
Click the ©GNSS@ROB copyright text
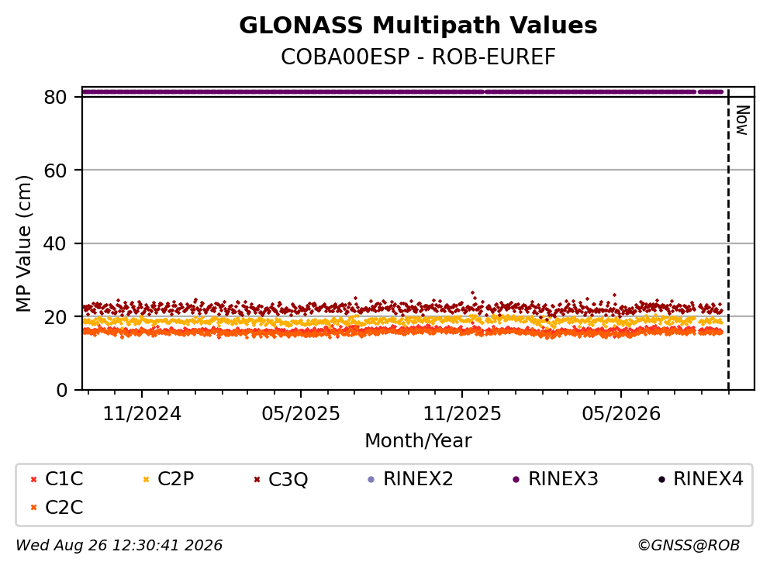[689, 546]
